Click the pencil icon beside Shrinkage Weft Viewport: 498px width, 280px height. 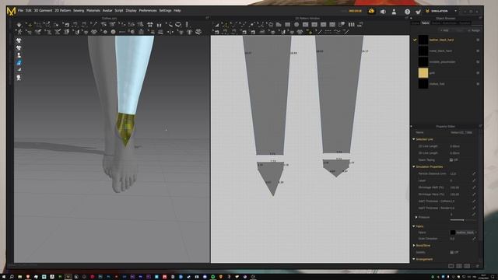[474, 187]
